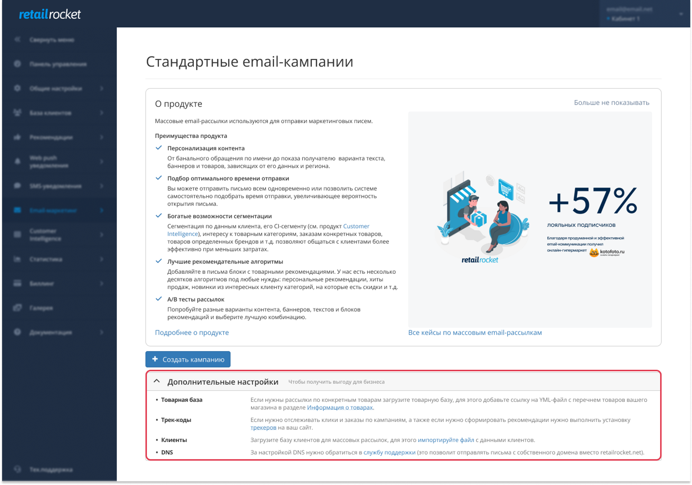
Task: Open the account dropdown in top right
Action: 645,14
